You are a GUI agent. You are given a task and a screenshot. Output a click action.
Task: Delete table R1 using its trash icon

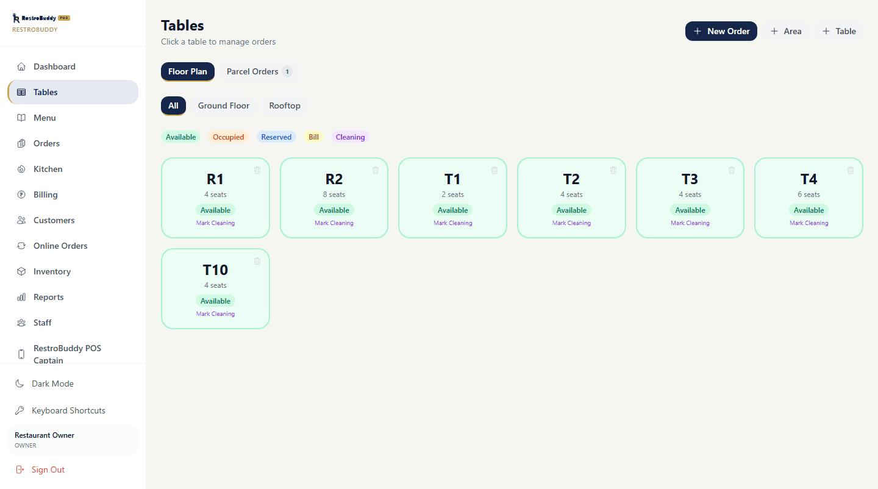[257, 170]
